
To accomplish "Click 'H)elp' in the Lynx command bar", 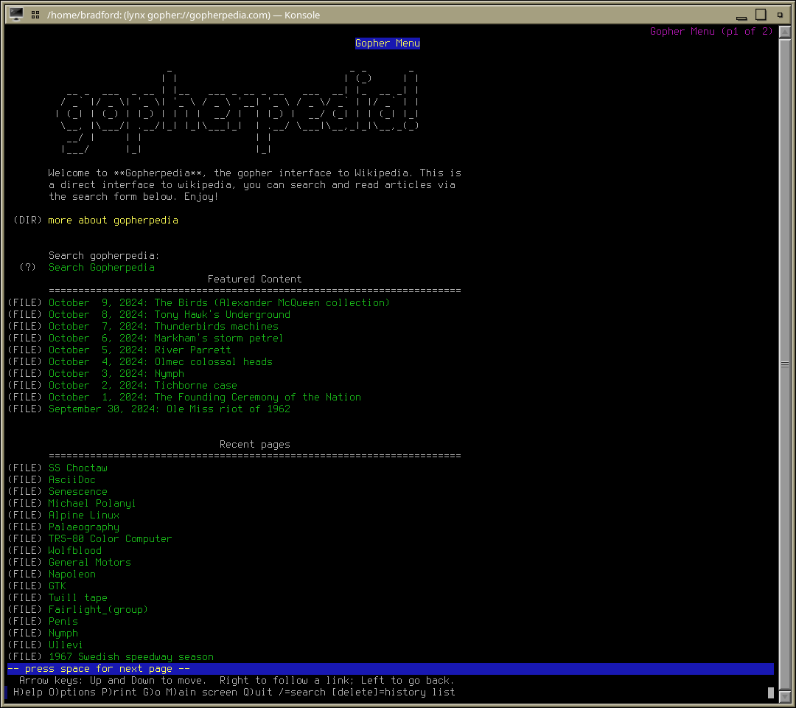I will point(28,693).
